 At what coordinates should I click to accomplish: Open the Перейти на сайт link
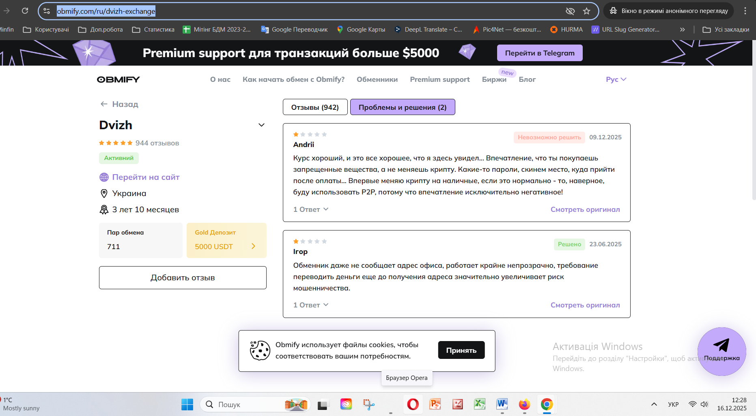click(x=140, y=177)
